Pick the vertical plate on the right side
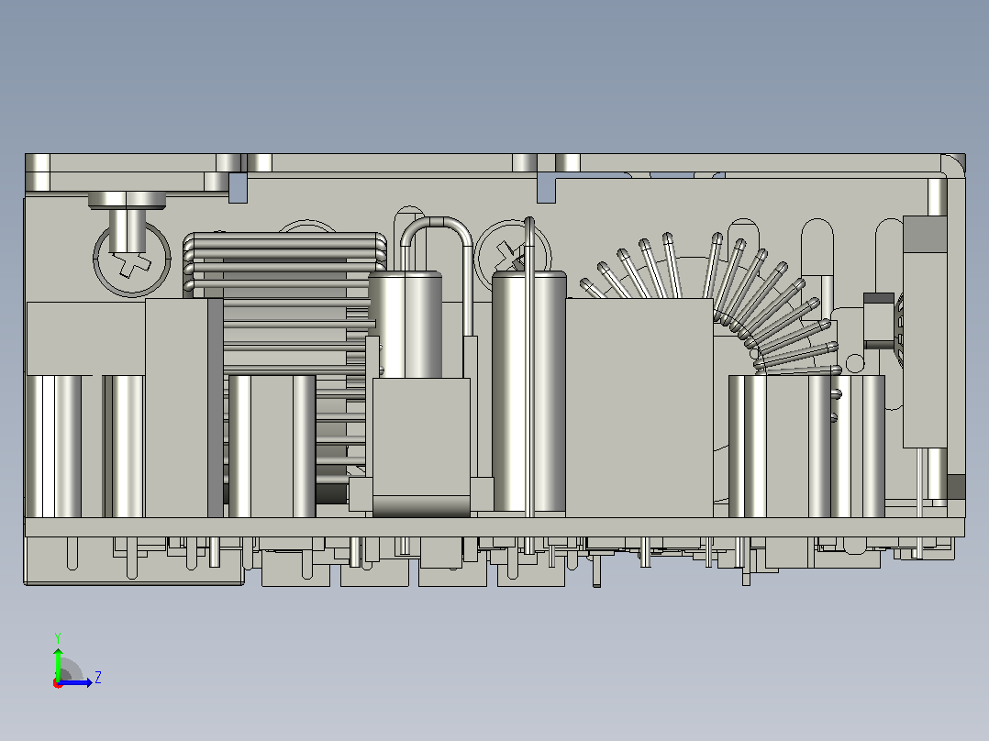Image resolution: width=989 pixels, height=741 pixels. (925, 332)
